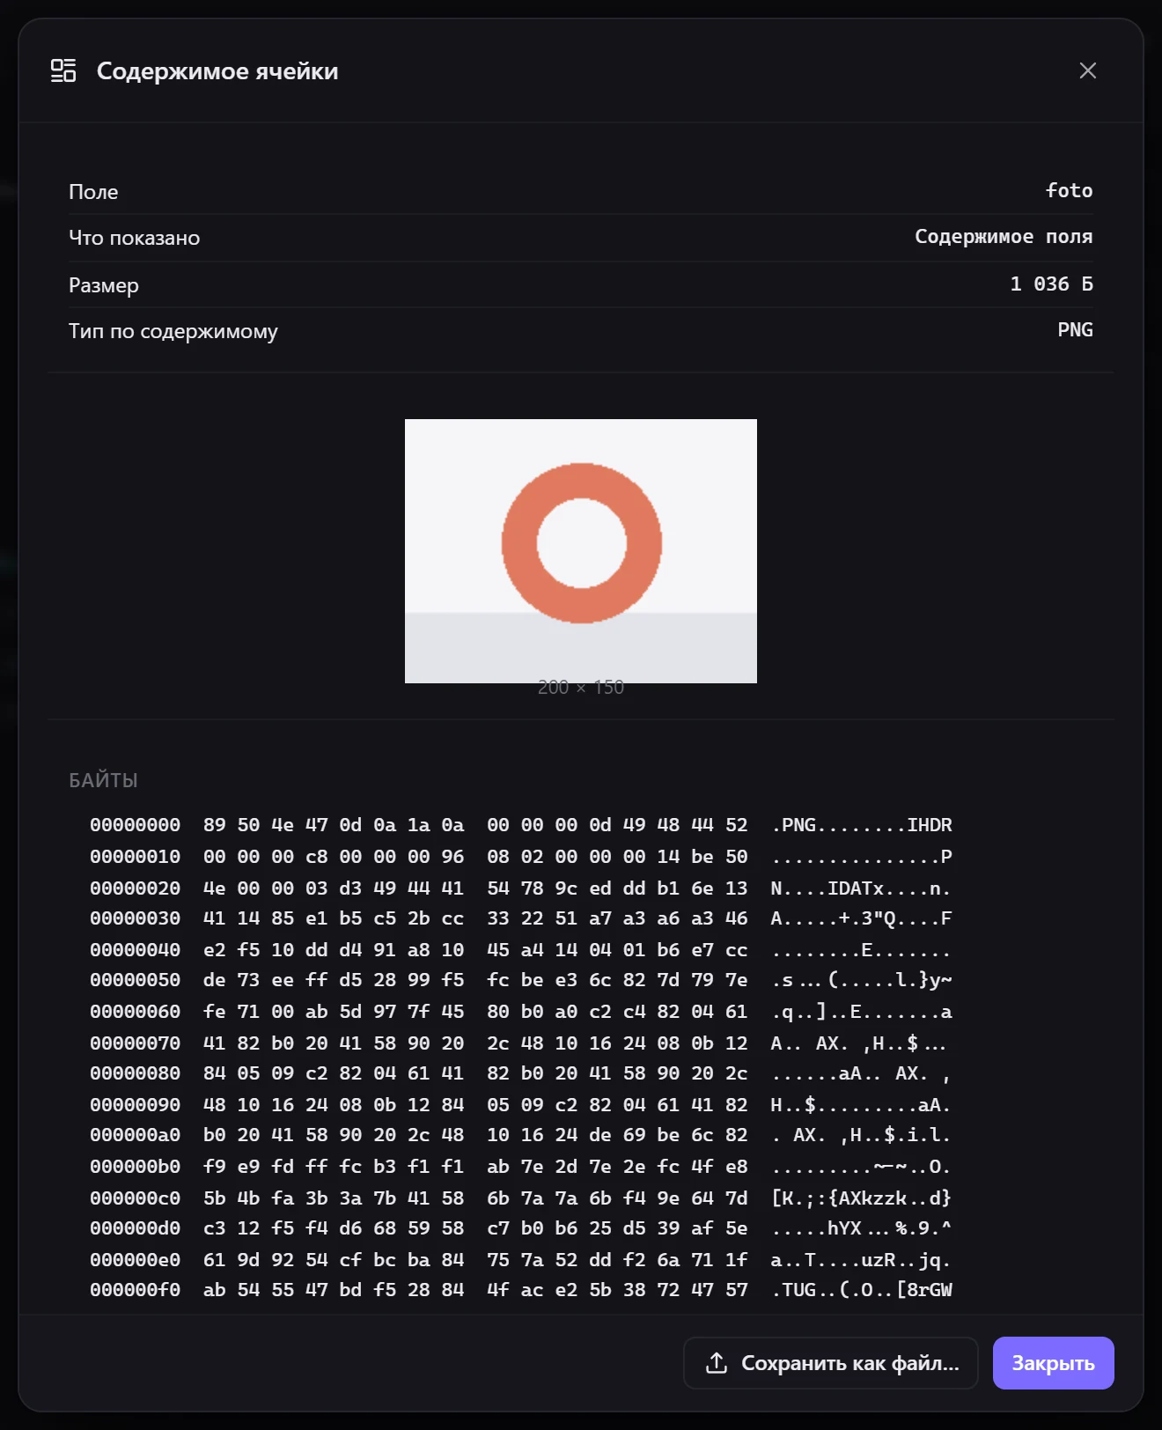The height and width of the screenshot is (1430, 1162).
Task: Click the hex offset 000000e0
Action: click(x=135, y=1259)
